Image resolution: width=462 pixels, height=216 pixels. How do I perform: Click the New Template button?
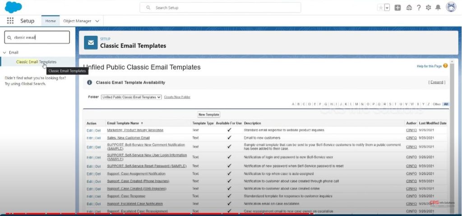[209, 115]
